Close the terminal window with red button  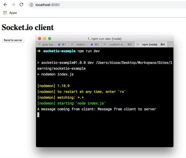(x=40, y=39)
